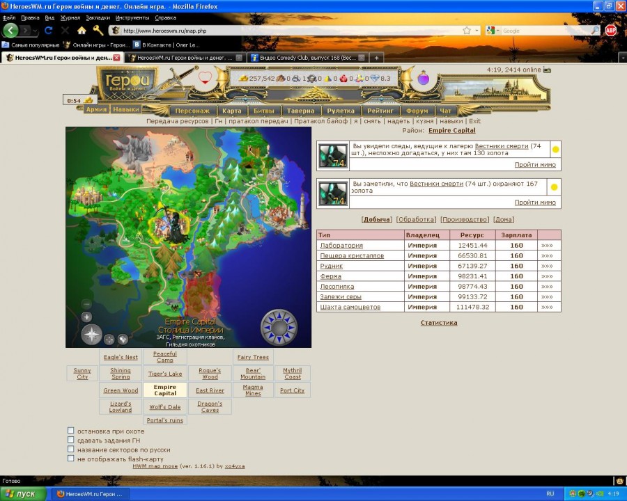This screenshot has width=627, height=501.
Task: Click the red heart health indicator
Action: (x=205, y=77)
